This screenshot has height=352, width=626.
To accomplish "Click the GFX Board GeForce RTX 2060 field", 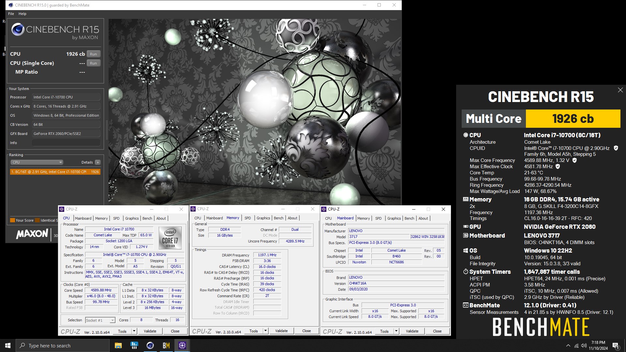I will [66, 134].
